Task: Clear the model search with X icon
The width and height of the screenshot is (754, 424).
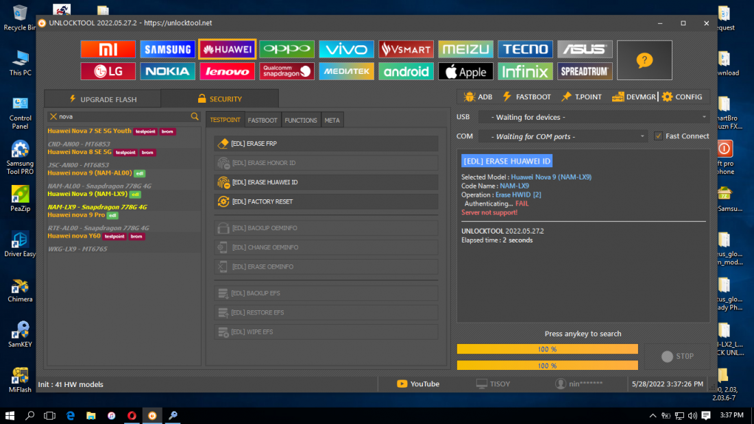Action: tap(53, 116)
